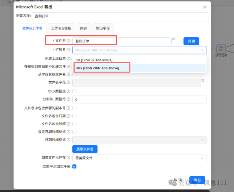
Task: Enable the XSLX数据流 checkbox
Action: pos(75,91)
